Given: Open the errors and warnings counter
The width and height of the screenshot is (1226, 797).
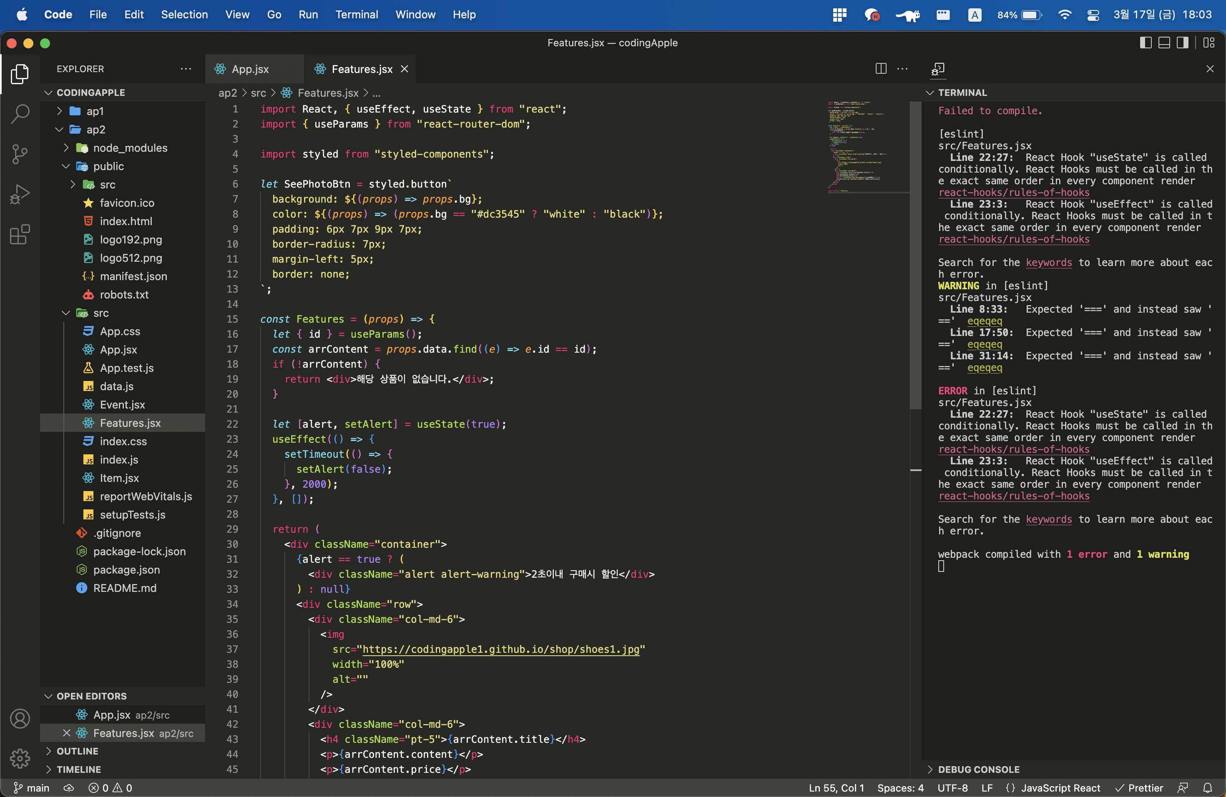Looking at the screenshot, I should 110,788.
